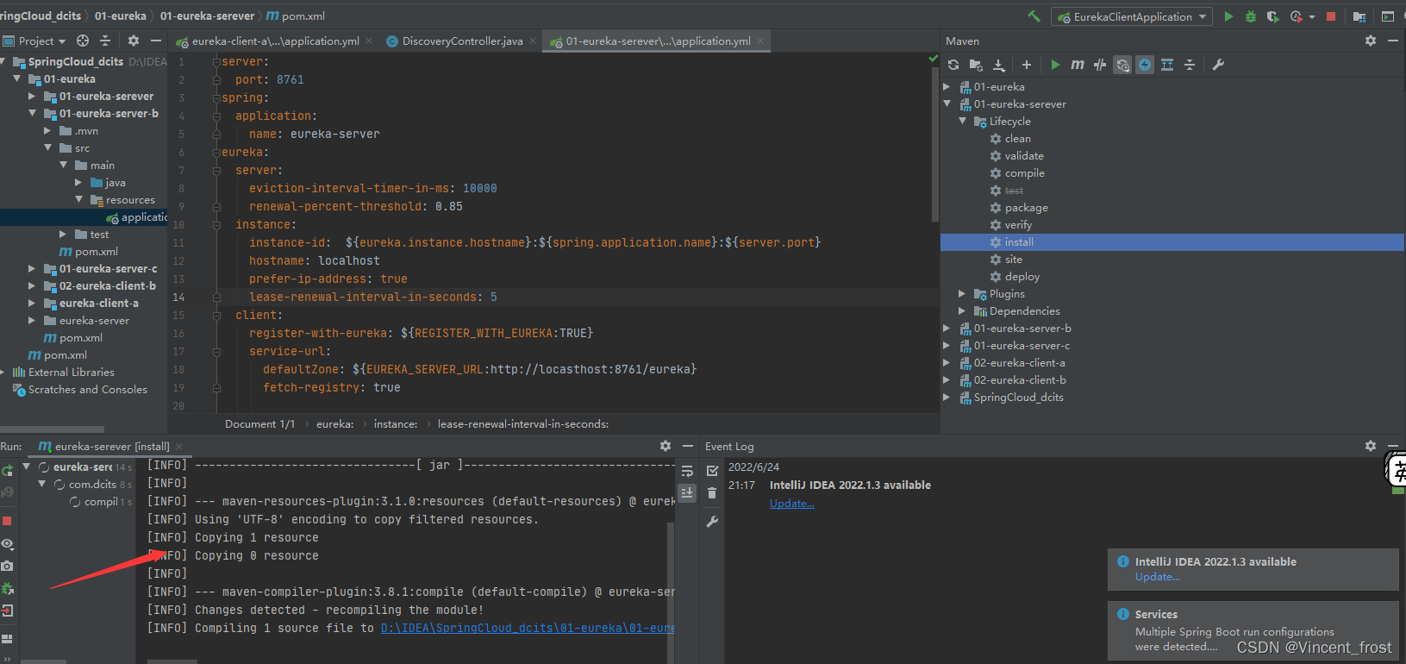1406x664 pixels.
Task: Run the selected Maven build
Action: click(1055, 65)
